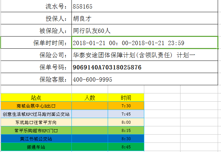
Task: Select the 保险公司 label cell
Action: (x=36, y=55)
